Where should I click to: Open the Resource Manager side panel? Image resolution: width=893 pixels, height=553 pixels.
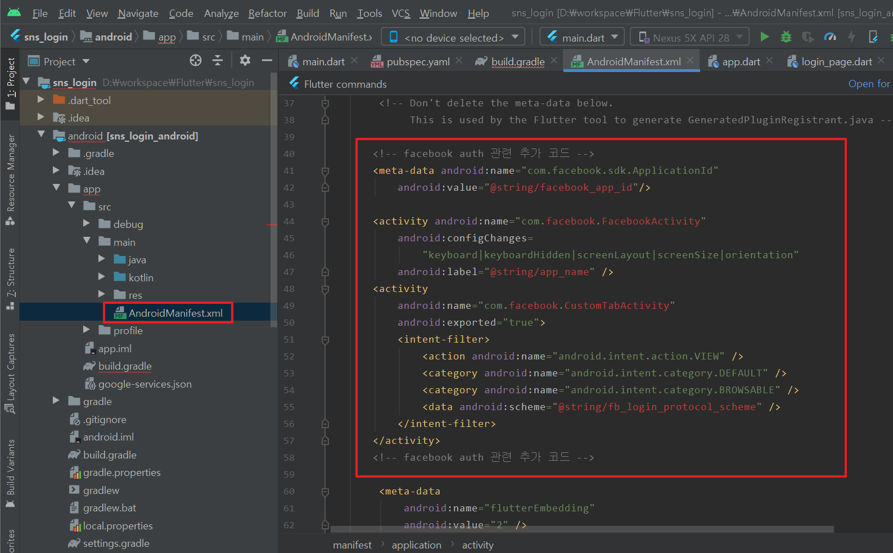click(10, 180)
